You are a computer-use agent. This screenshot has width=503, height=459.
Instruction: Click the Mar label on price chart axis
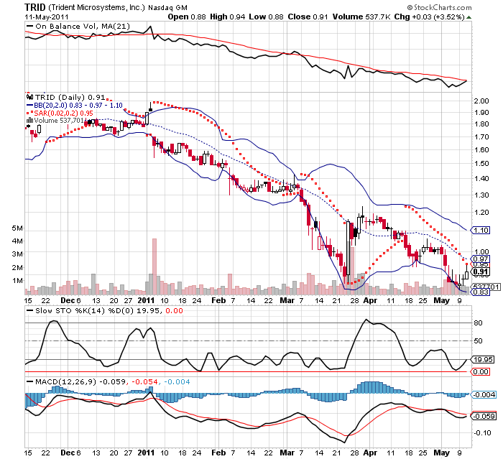pos(287,300)
